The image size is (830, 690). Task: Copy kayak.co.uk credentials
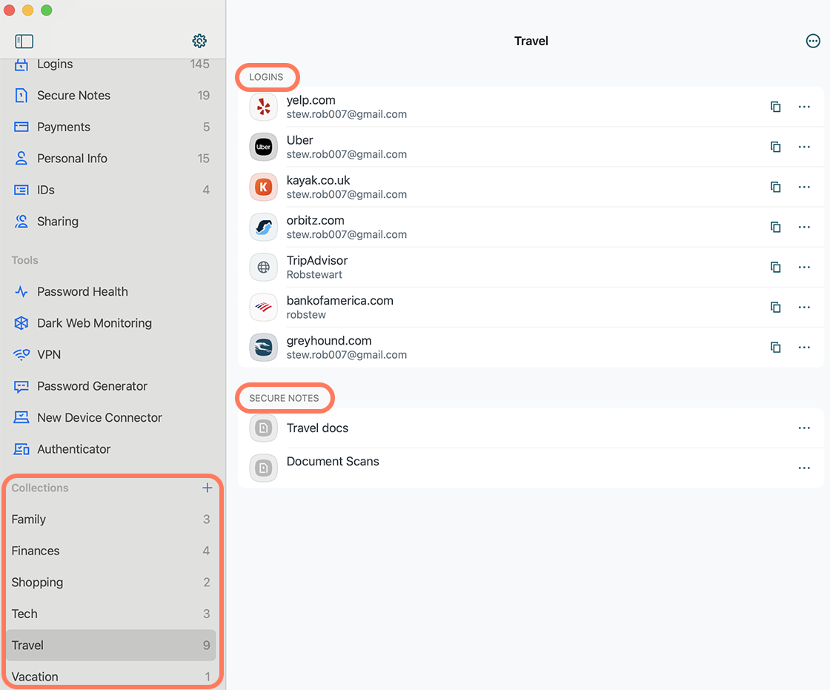775,187
